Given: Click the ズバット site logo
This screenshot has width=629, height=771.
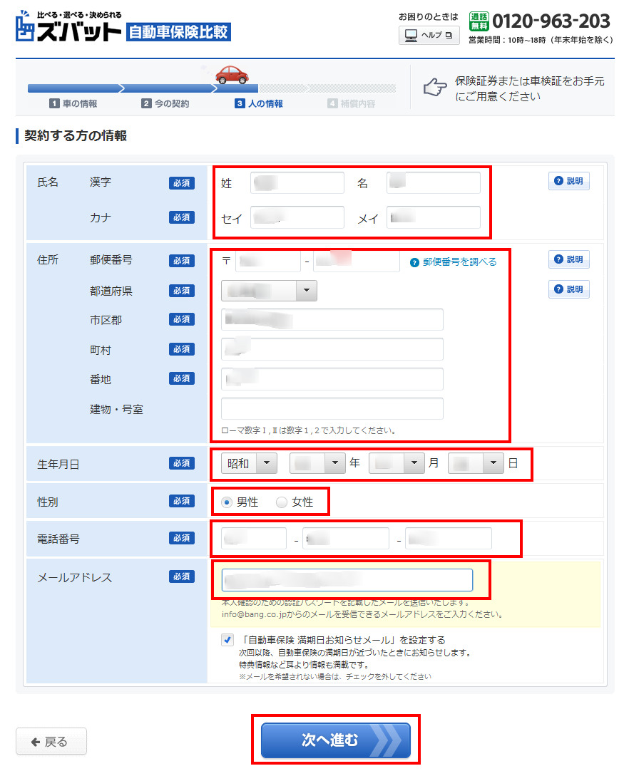Looking at the screenshot, I should coord(68,27).
